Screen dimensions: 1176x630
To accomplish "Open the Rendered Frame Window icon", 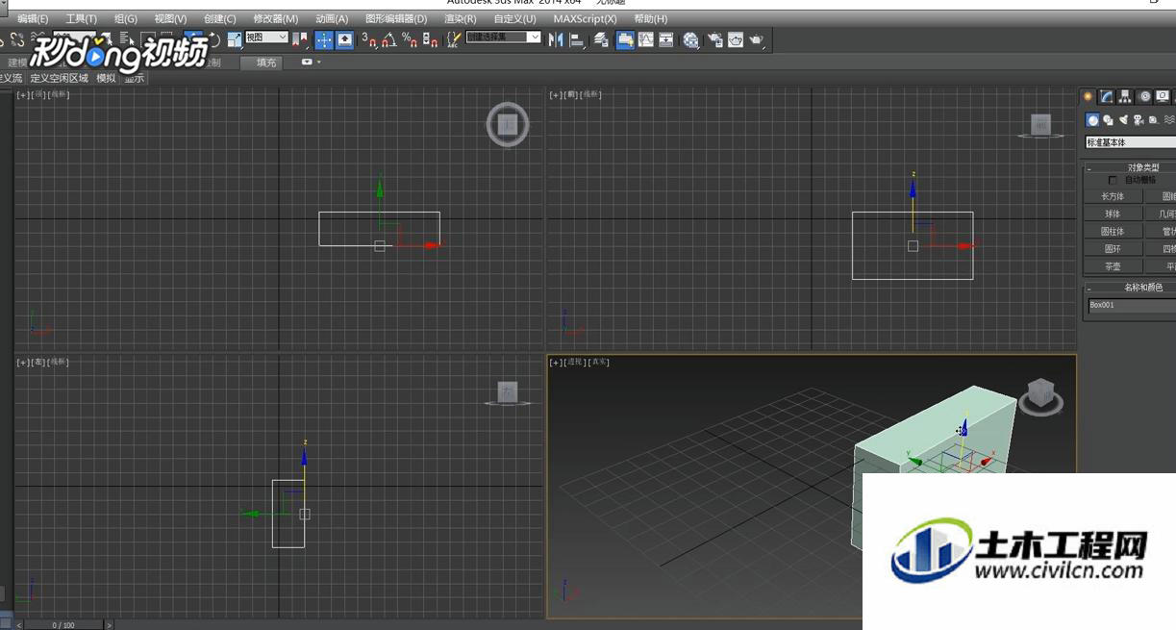I will tap(736, 39).
